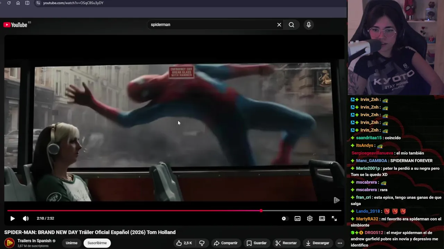
Task: Click Mario2001p chat username
Action: tap(368, 168)
